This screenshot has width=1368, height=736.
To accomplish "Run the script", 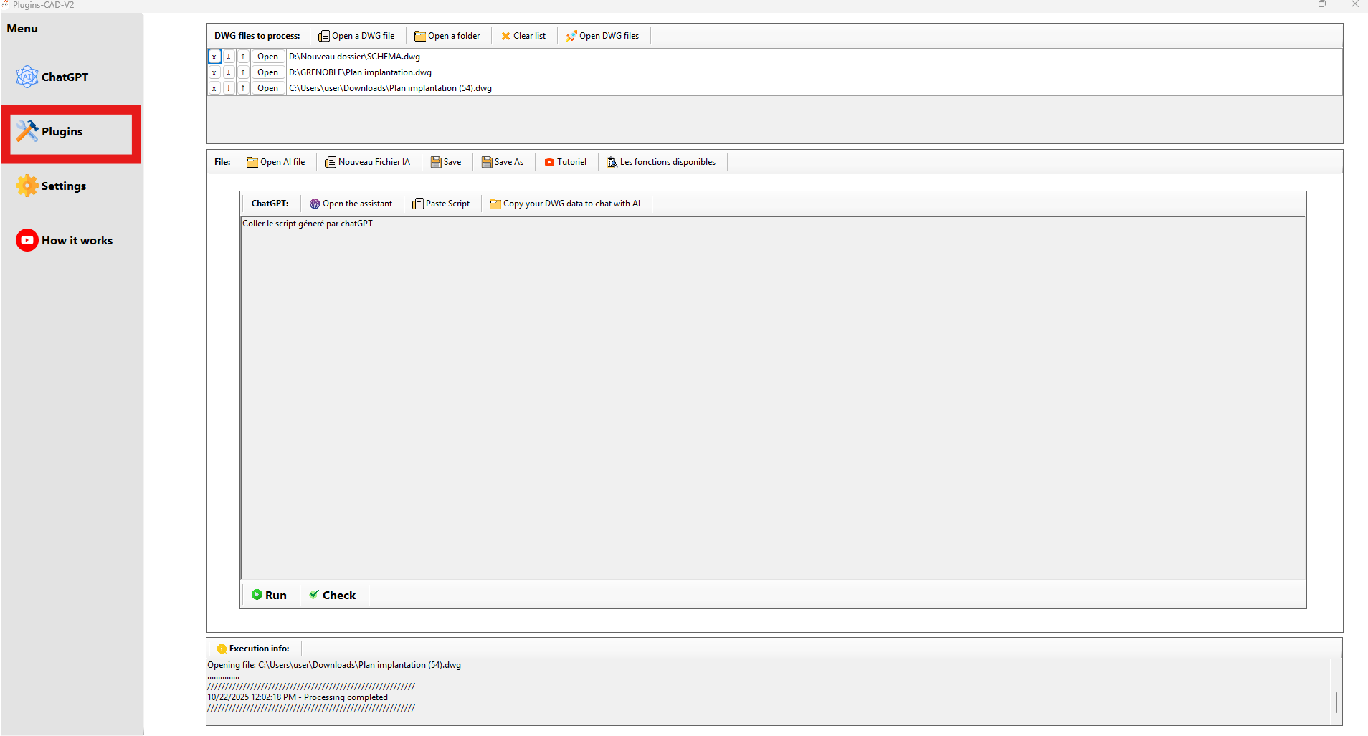I will 270,595.
